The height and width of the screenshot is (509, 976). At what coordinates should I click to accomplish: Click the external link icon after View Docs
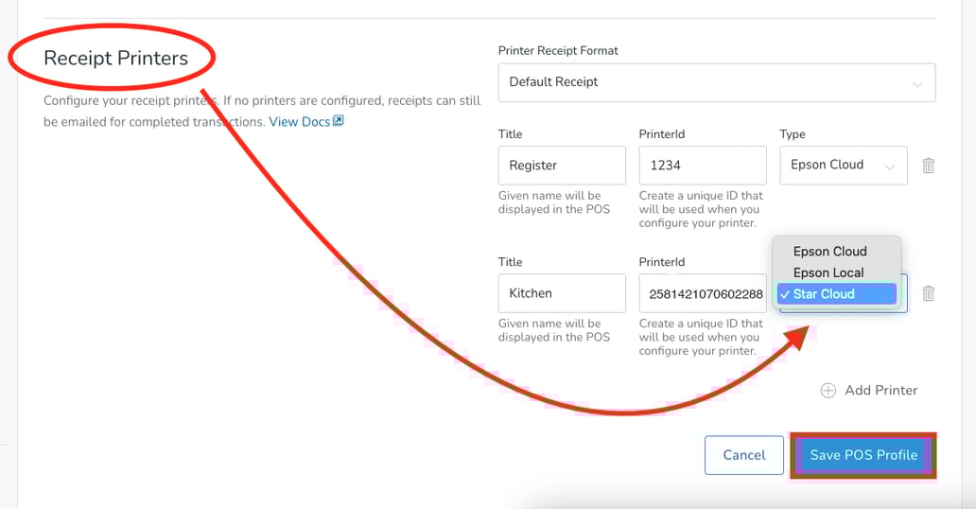(x=339, y=121)
